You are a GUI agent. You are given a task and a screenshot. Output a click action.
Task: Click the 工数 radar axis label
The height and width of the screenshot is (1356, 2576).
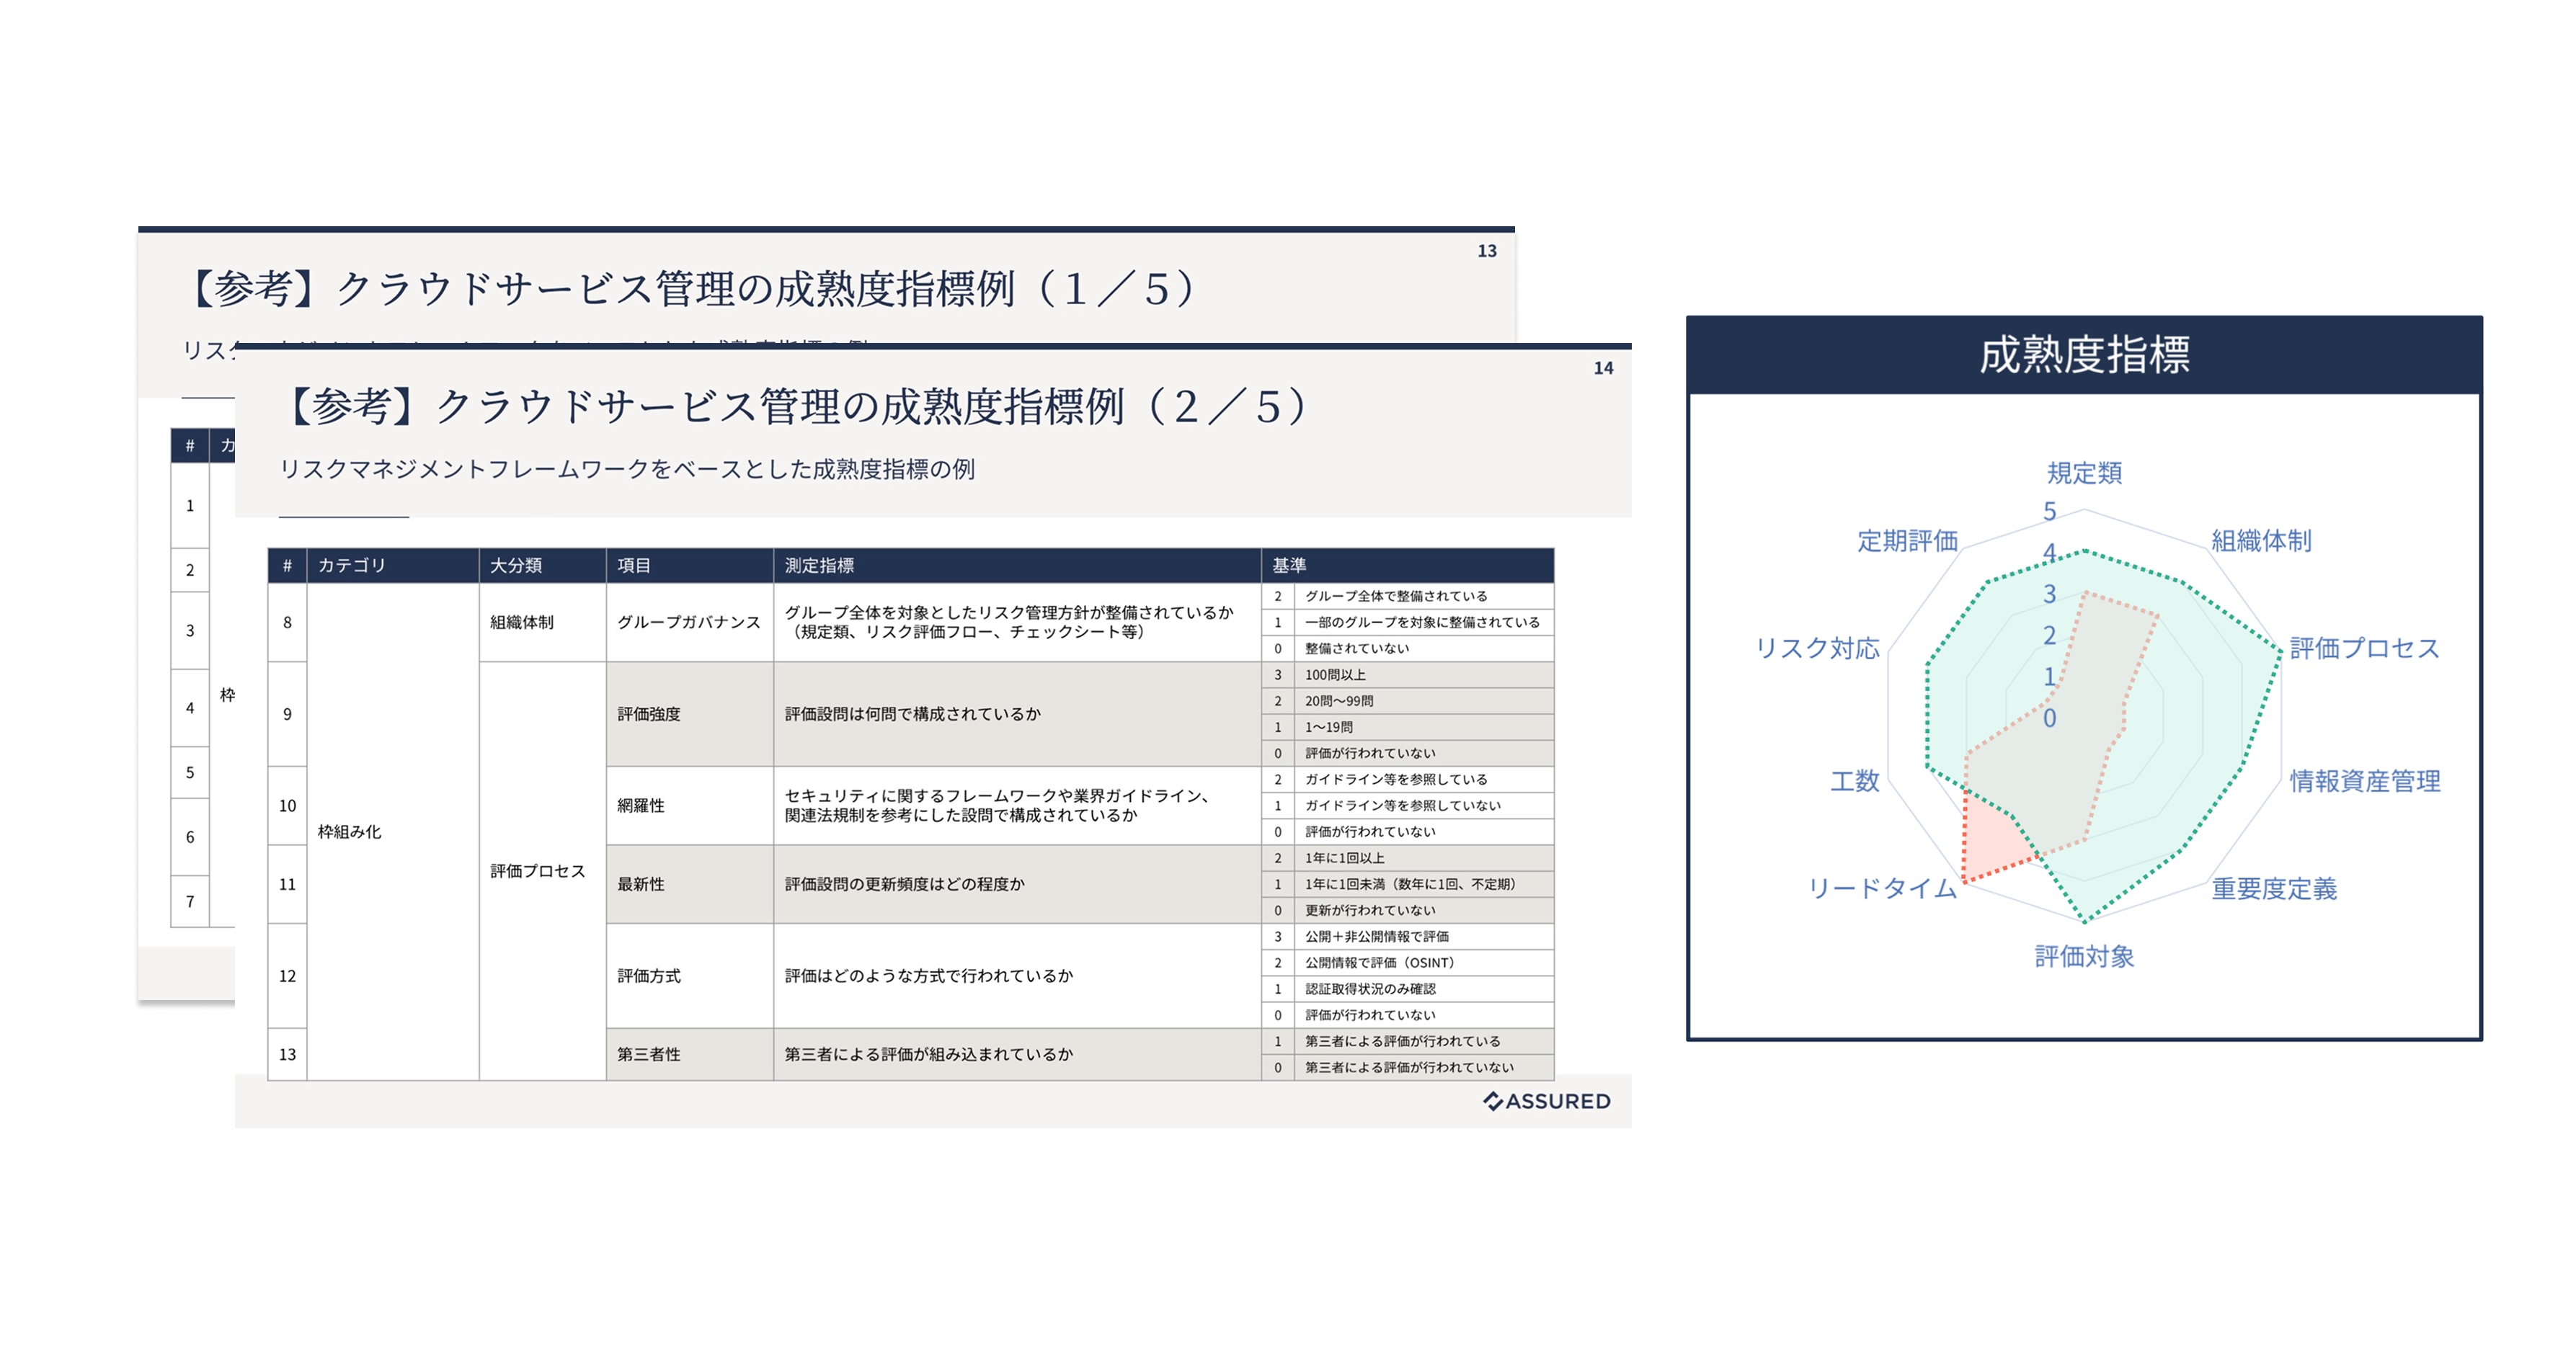point(1855,781)
